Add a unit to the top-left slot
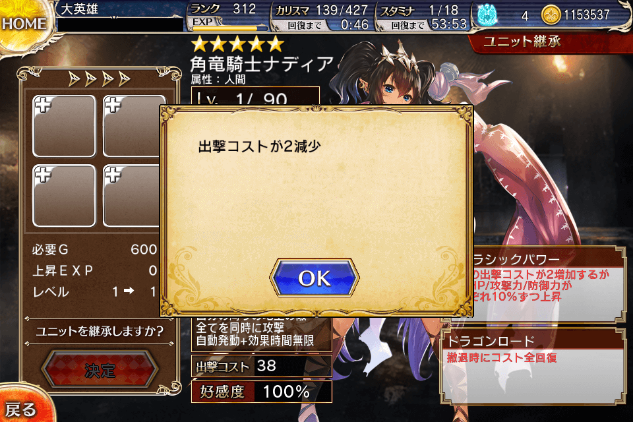The width and height of the screenshot is (633, 422). (x=64, y=125)
